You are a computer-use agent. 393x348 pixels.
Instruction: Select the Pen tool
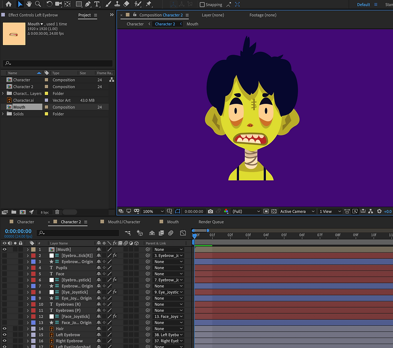point(87,4)
